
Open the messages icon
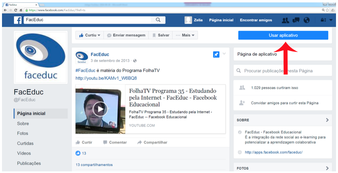[296, 20]
